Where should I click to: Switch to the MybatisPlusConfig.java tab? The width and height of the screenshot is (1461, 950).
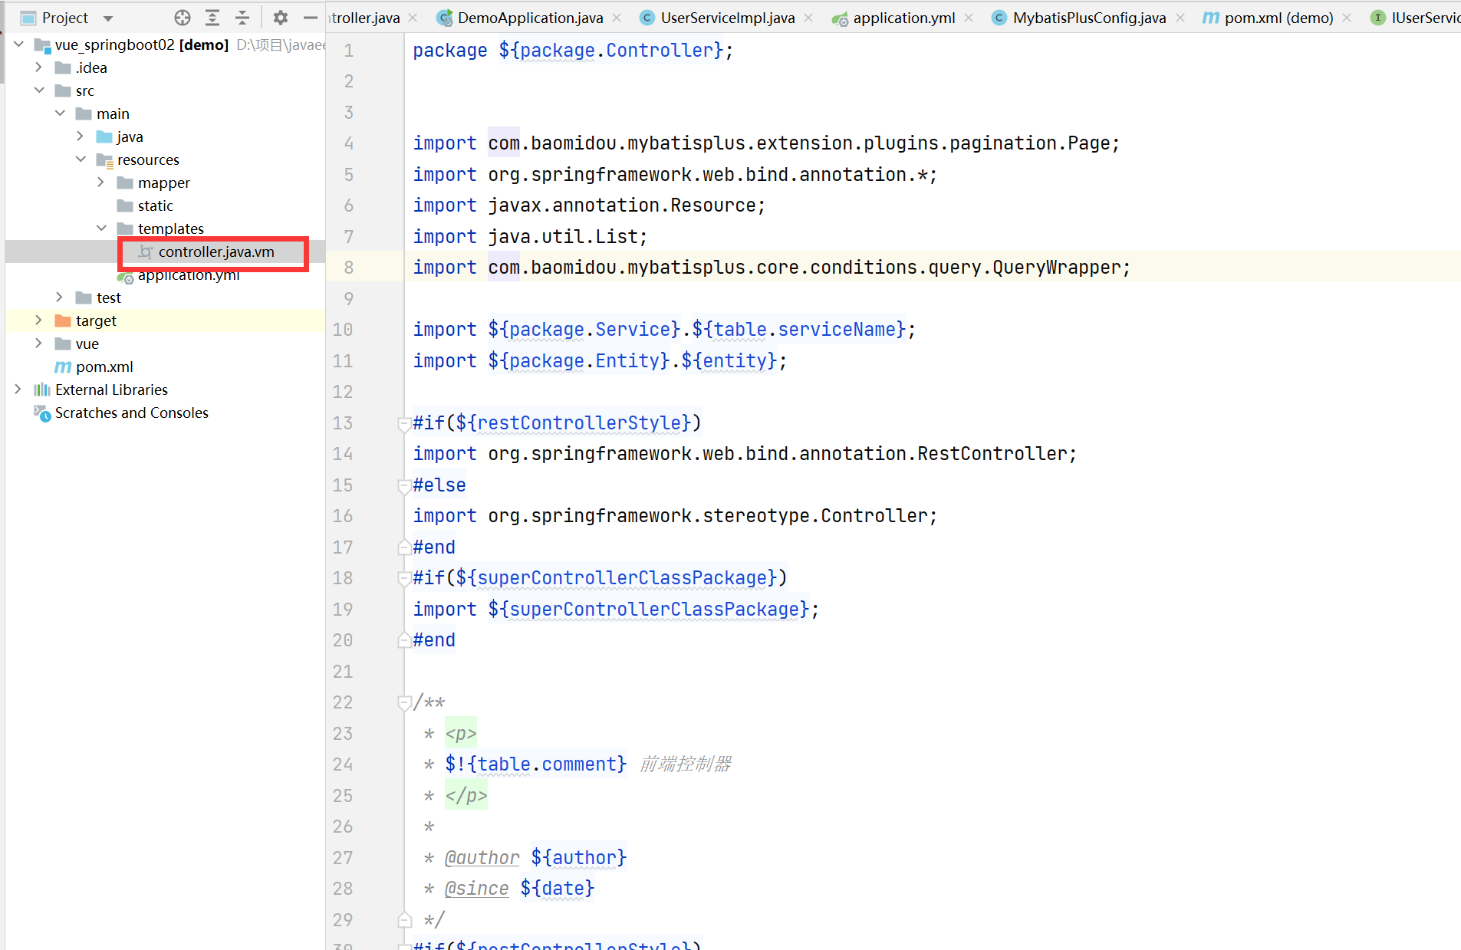1088,18
